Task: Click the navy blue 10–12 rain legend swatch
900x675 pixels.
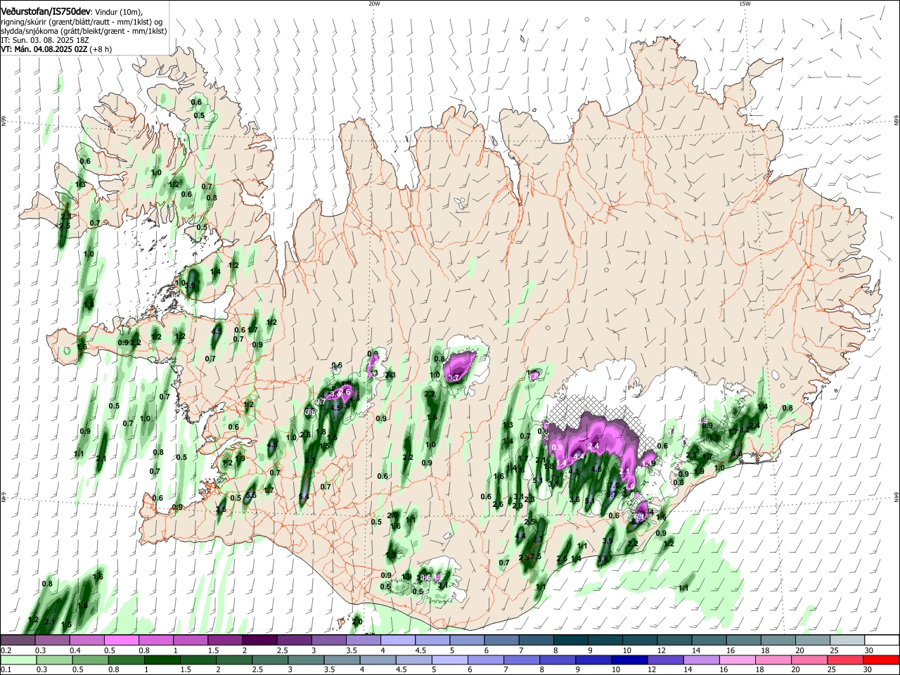Action: [630, 660]
